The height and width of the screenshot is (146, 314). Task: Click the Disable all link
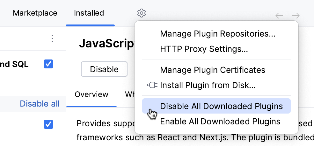[x=40, y=104]
